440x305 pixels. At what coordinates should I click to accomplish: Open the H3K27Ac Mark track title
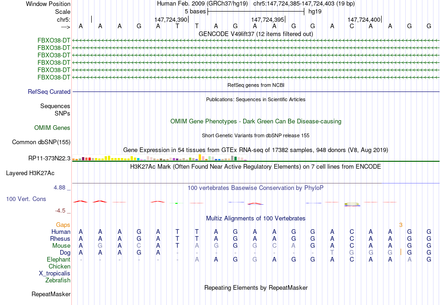click(256, 167)
